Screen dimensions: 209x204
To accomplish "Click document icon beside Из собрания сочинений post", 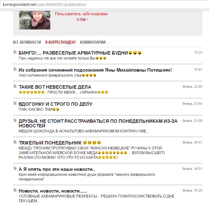I will point(15,69).
